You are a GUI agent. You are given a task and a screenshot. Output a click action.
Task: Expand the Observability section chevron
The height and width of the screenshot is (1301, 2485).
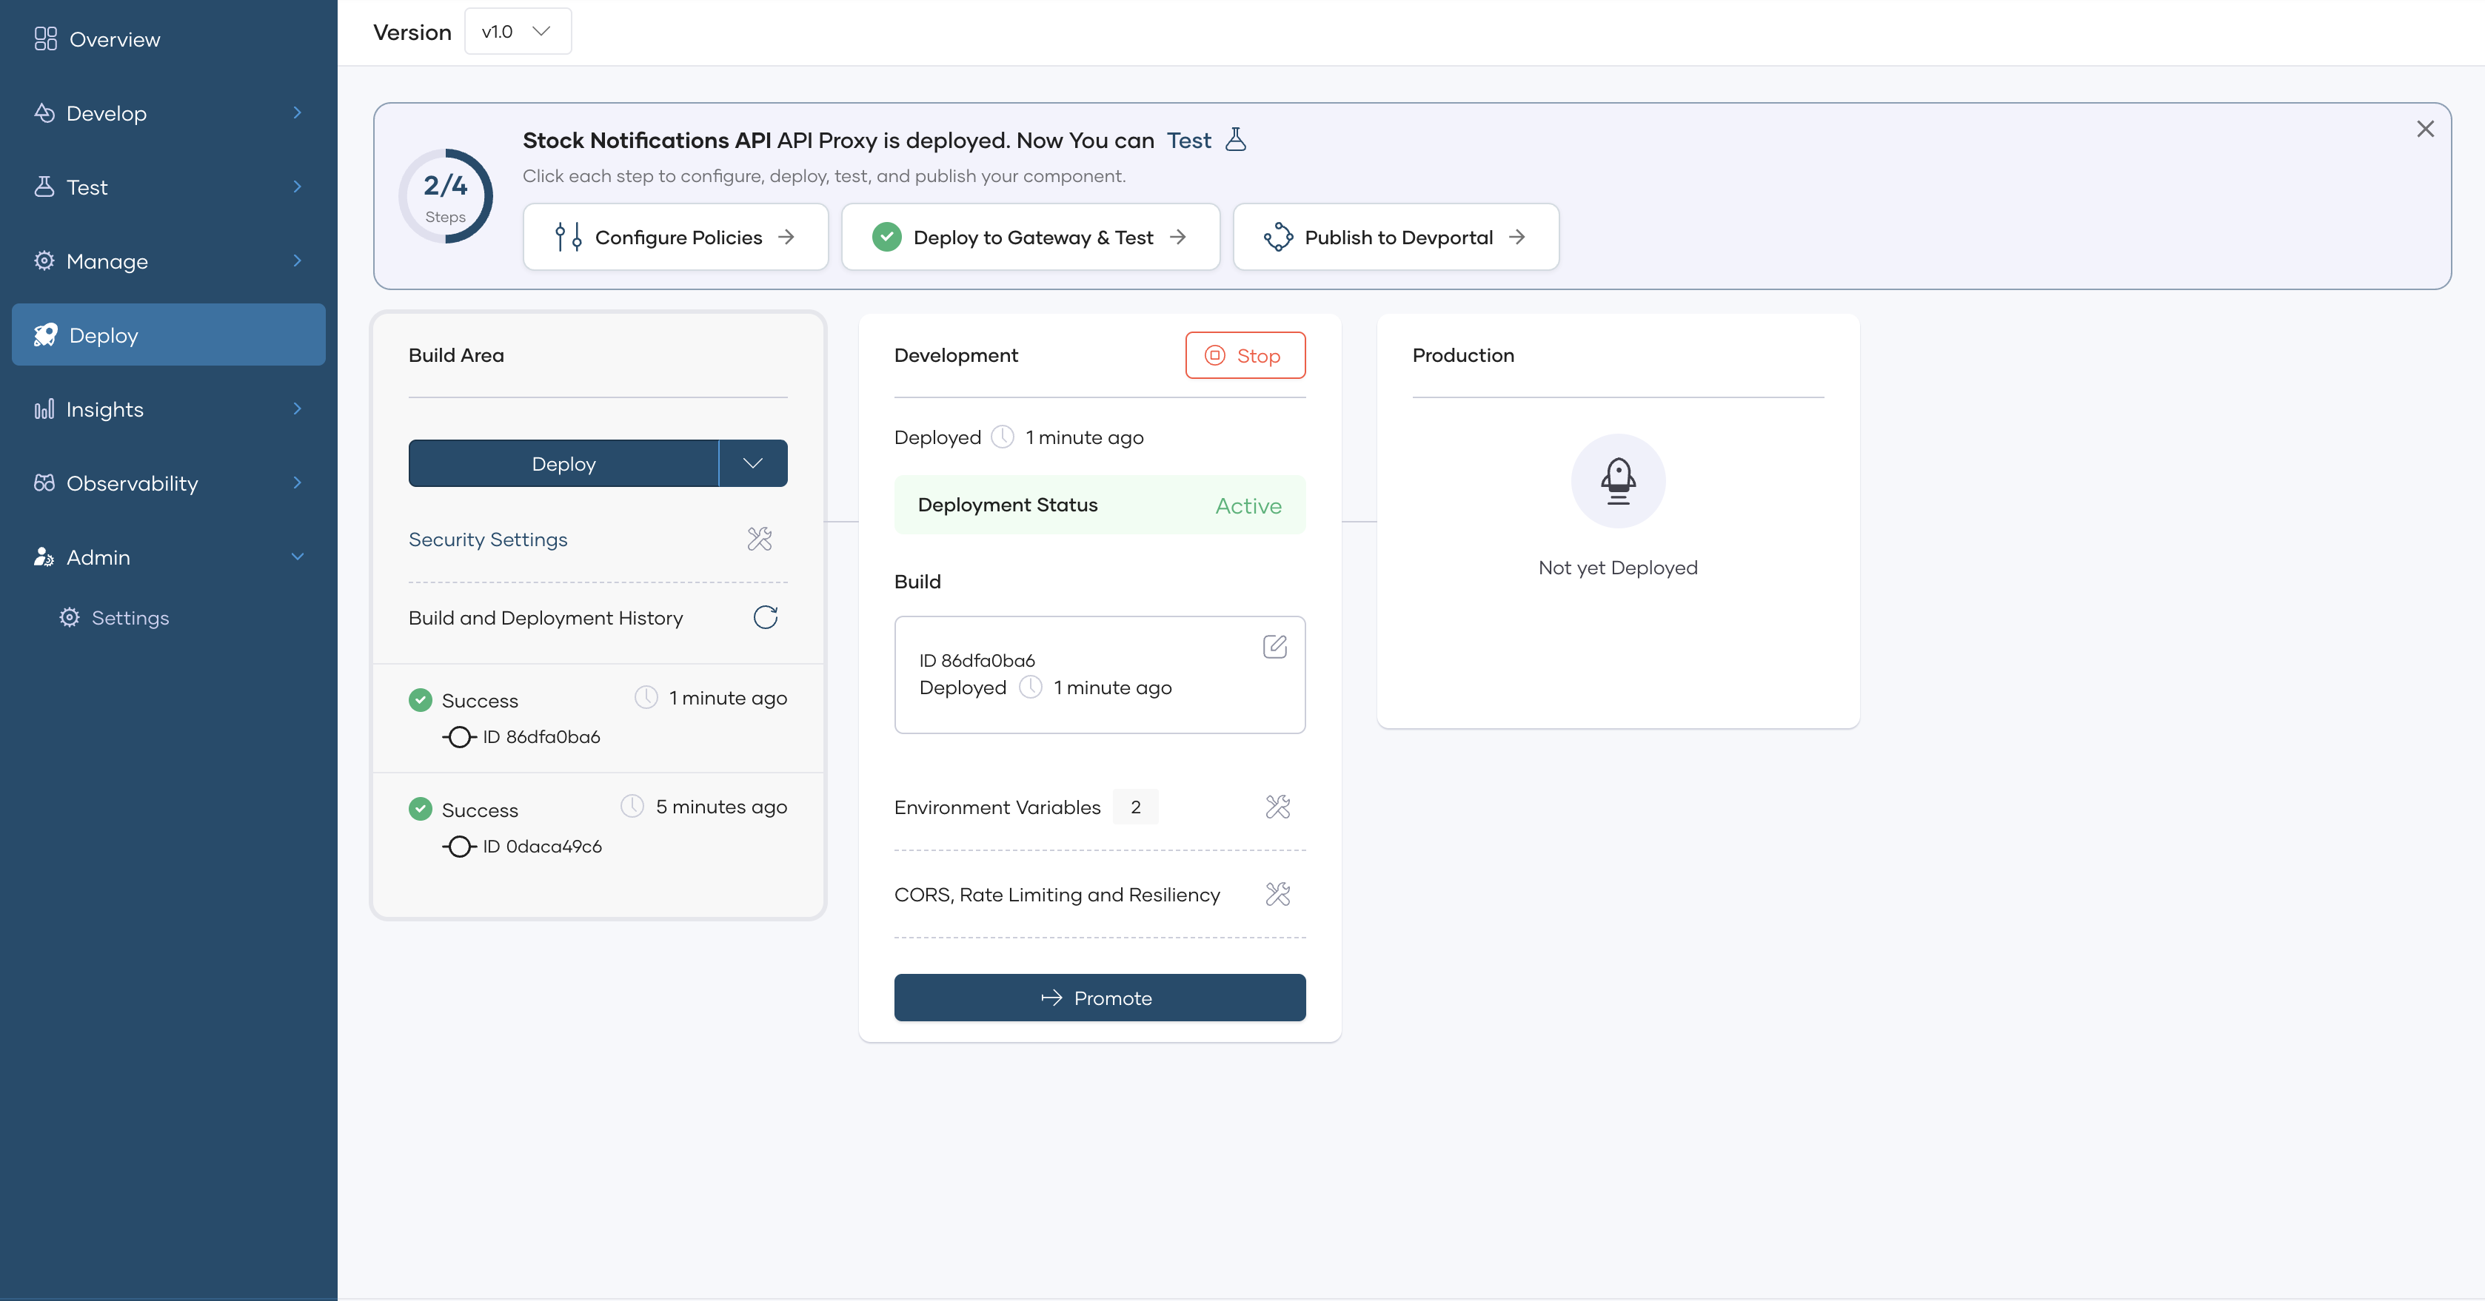297,483
